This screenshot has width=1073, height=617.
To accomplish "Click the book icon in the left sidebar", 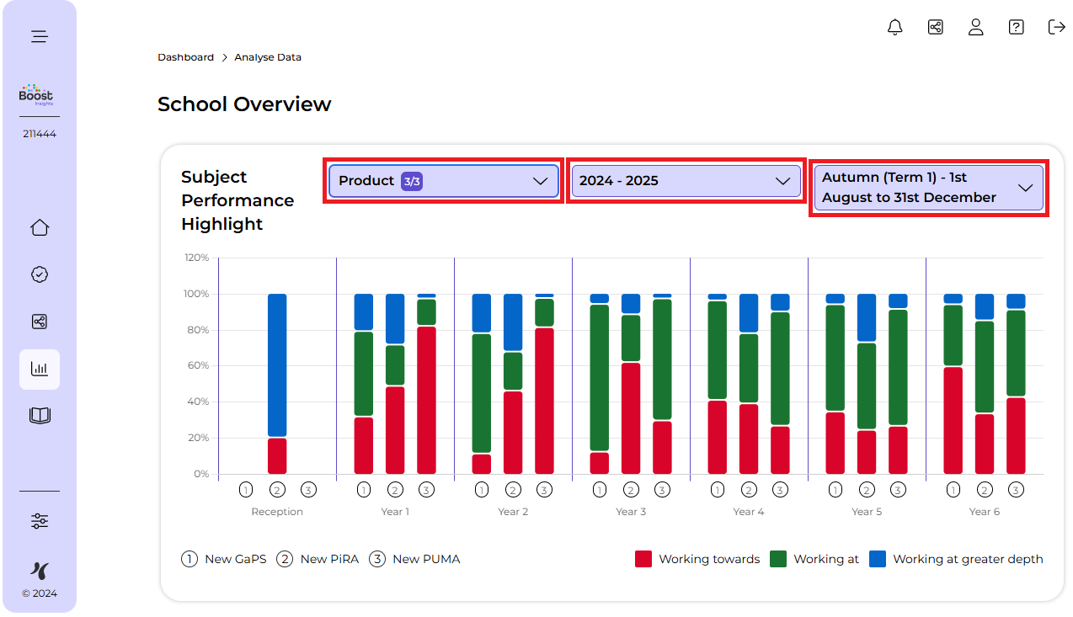I will coord(39,414).
